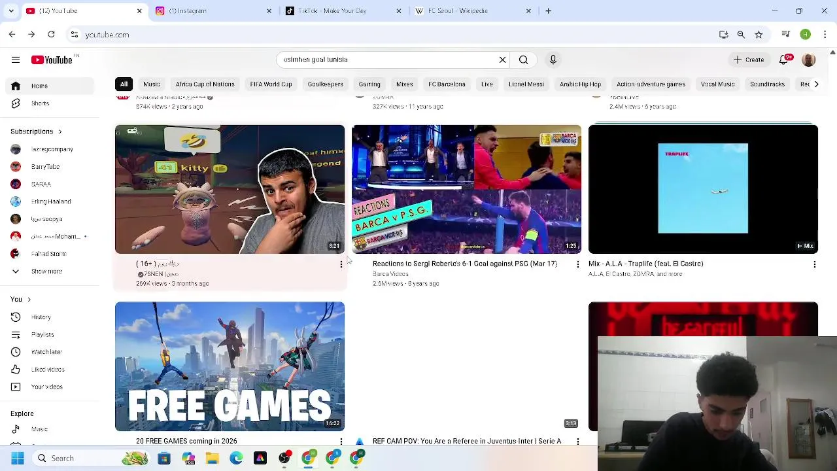
Task: Open the Barca Videos channel link
Action: tap(390, 274)
